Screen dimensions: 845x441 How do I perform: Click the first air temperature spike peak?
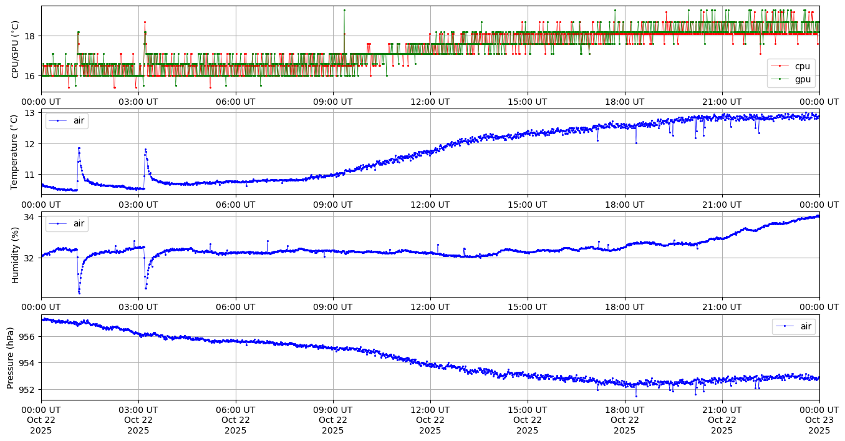coord(79,148)
